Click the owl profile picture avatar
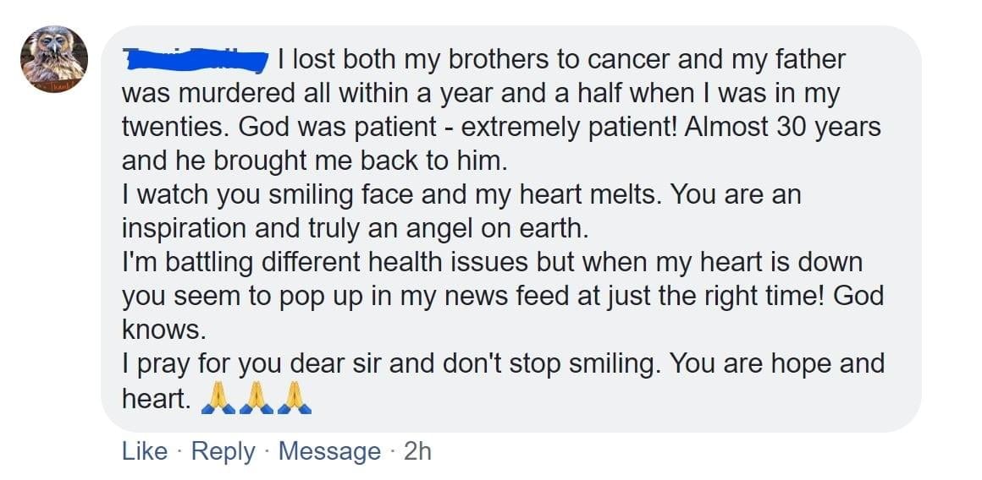The height and width of the screenshot is (480, 982). coord(54,59)
